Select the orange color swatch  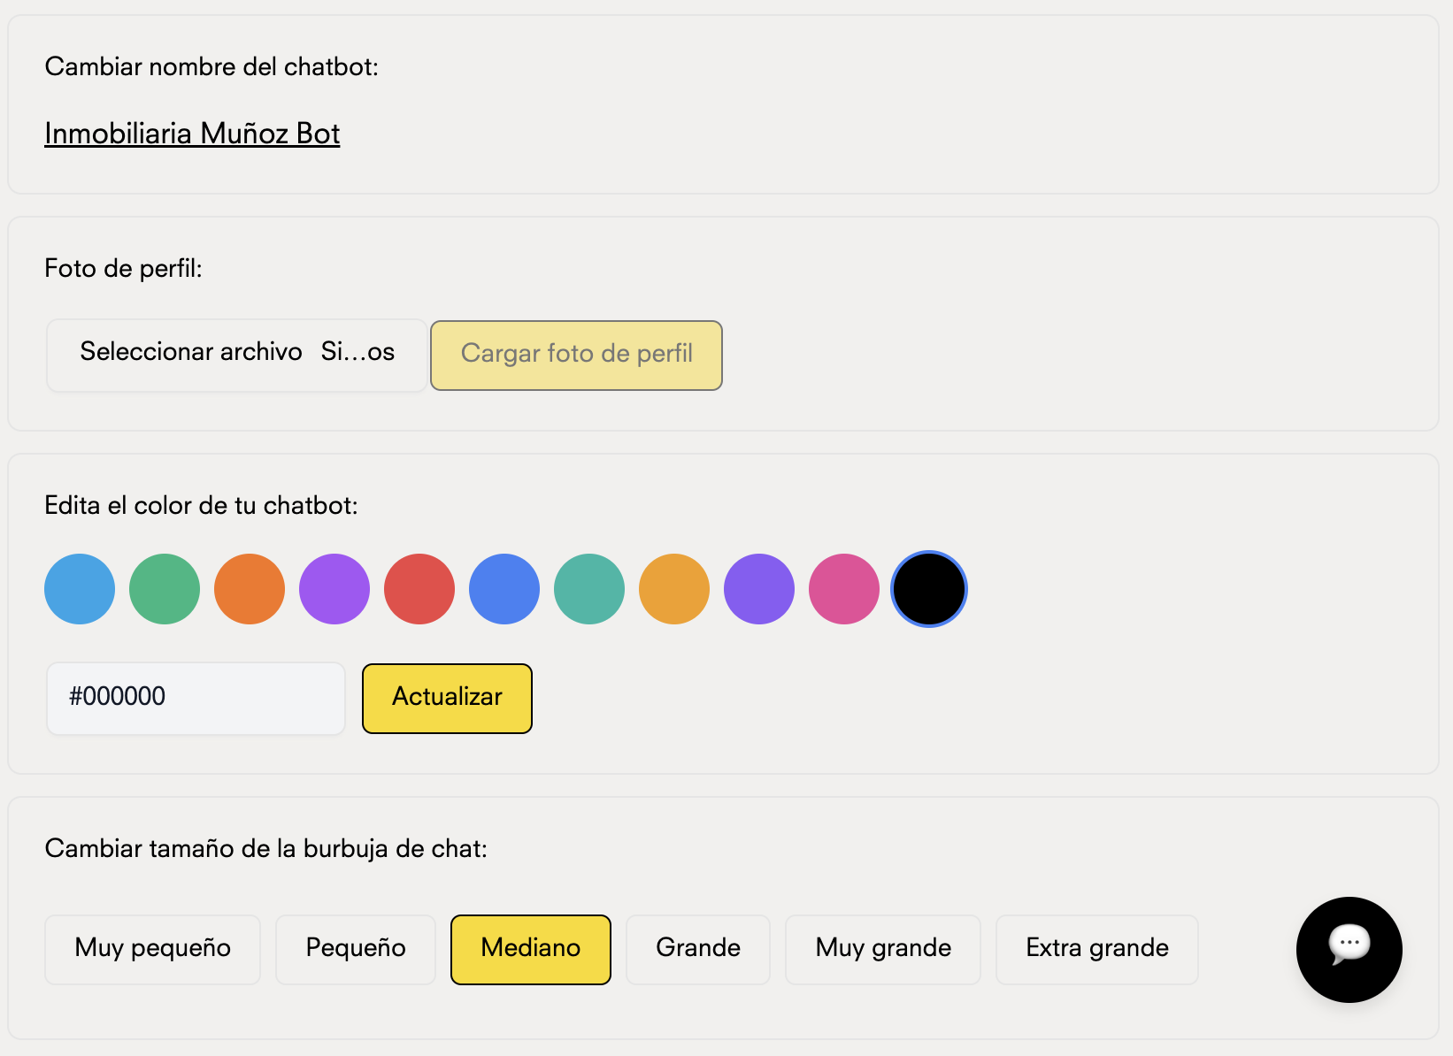249,588
